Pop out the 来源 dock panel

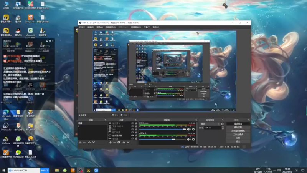click(136, 120)
